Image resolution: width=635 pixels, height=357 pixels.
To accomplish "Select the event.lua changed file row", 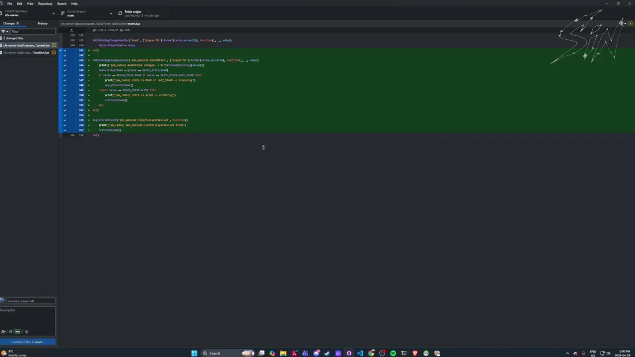I will pos(29,45).
